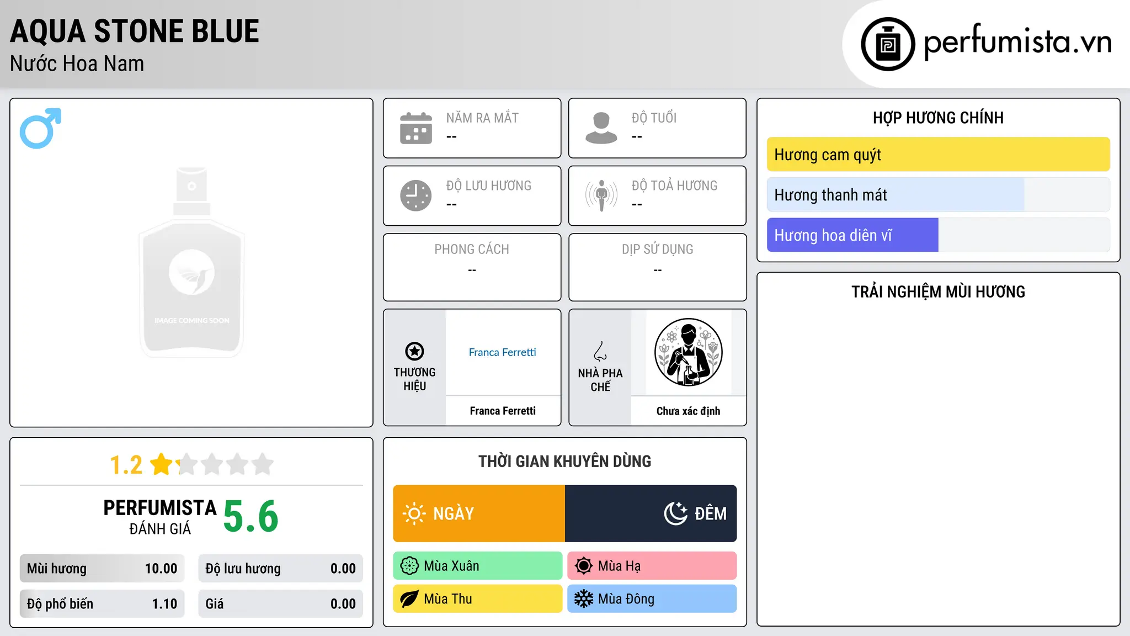Click the ĐỘ TUỔI label
This screenshot has width=1130, height=636.
click(654, 118)
